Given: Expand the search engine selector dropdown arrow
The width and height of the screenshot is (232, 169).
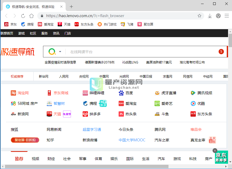Looking at the screenshot, I should pyautogui.click(x=60, y=52).
